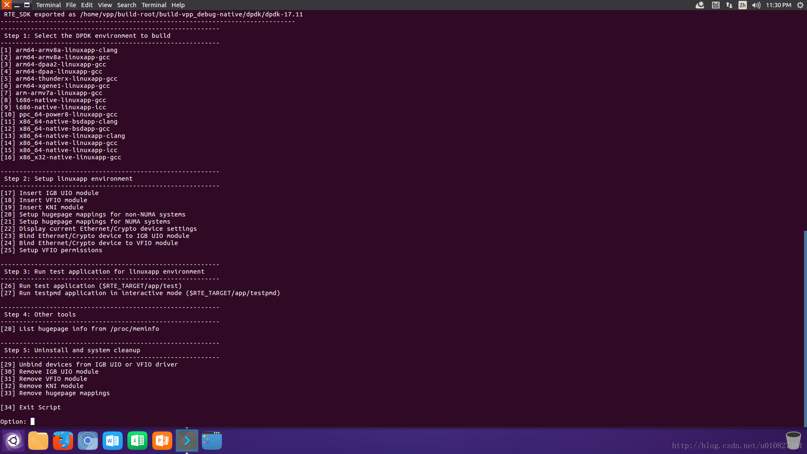
Task: Click line '[34] Exit Script'
Action: point(31,407)
